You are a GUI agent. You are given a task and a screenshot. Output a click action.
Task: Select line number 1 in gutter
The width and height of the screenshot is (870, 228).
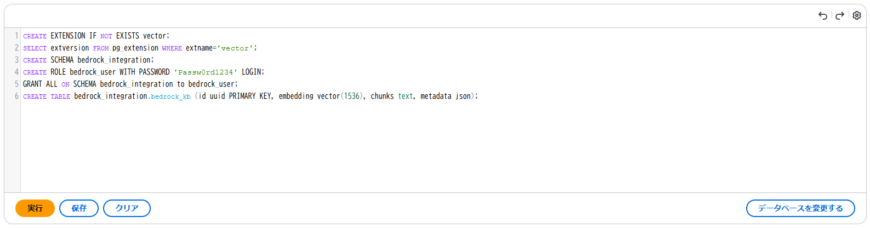[16, 36]
